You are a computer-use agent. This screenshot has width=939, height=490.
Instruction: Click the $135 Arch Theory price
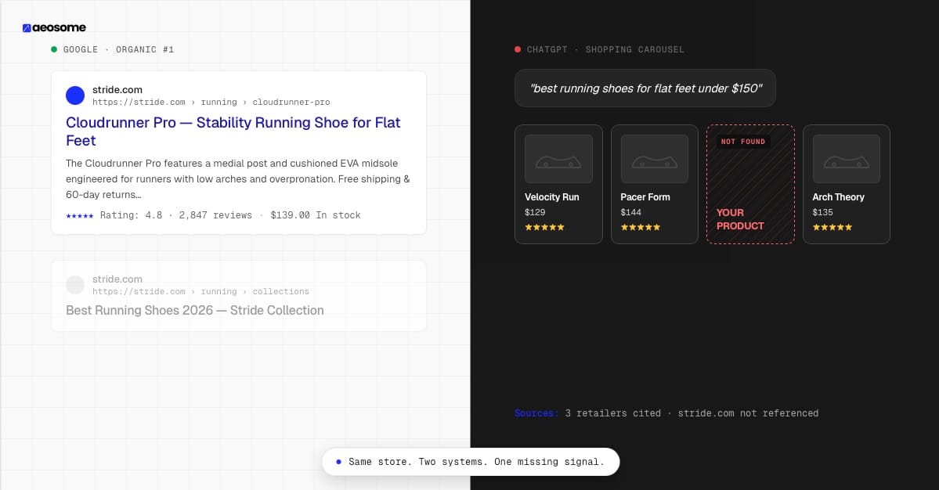click(823, 212)
